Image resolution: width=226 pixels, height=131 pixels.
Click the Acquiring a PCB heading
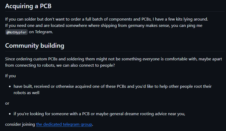[28, 6]
